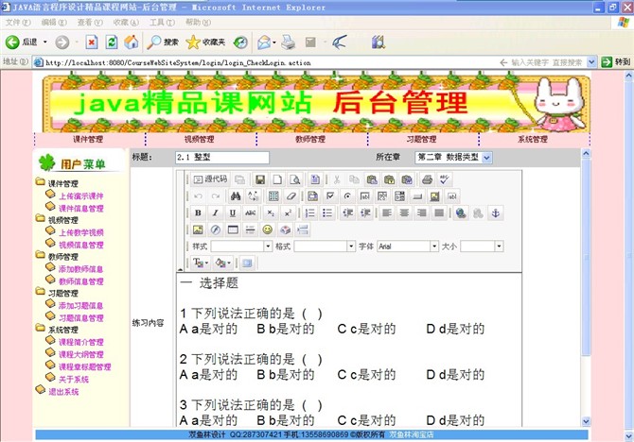Image resolution: width=634 pixels, height=442 pixels.
Task: Click the 标题 title input field
Action: [x=222, y=158]
